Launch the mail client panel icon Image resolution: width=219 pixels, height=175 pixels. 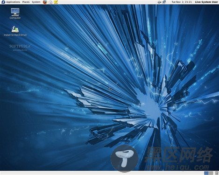[x=50, y=2]
